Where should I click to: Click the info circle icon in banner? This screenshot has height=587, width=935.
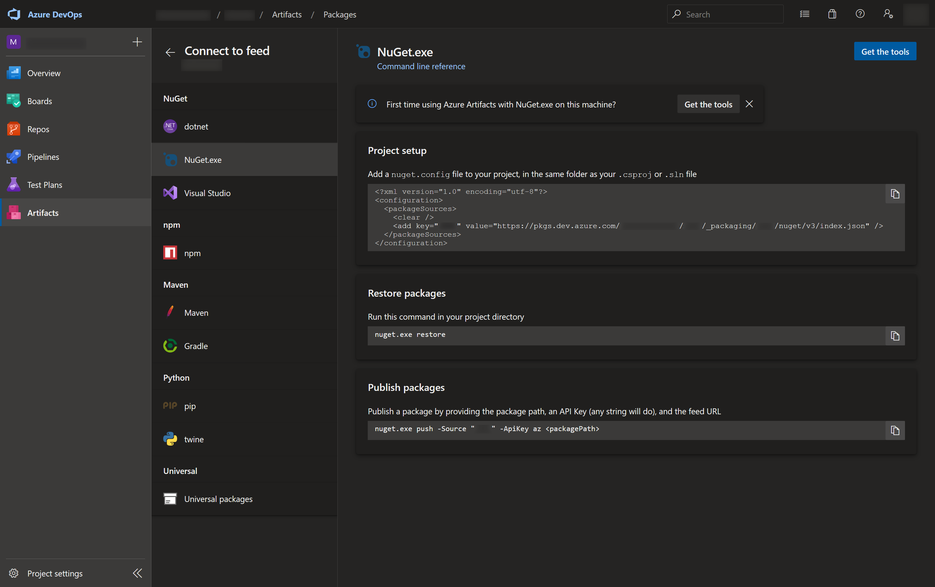pyautogui.click(x=372, y=104)
